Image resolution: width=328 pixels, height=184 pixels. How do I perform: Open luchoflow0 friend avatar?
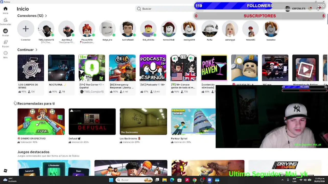(x=128, y=29)
